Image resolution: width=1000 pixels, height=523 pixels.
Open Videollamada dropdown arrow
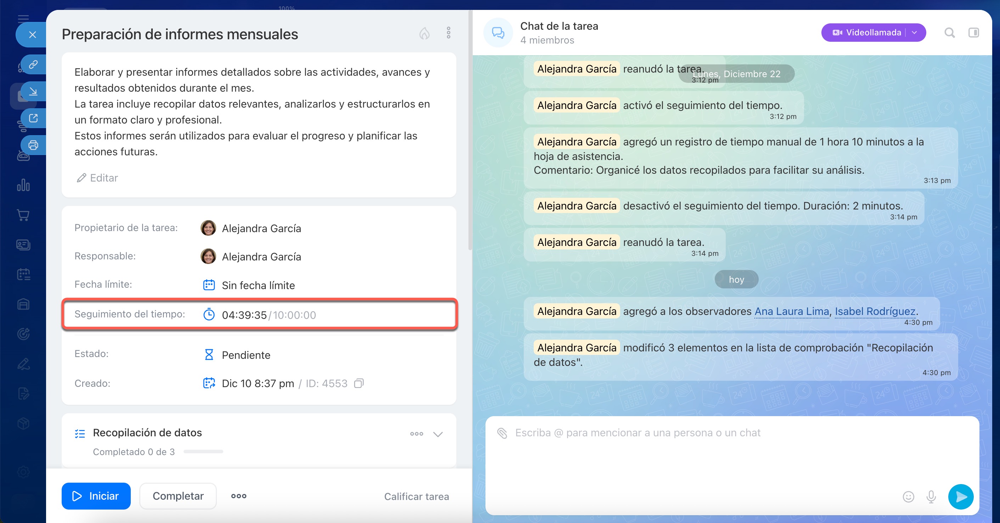click(915, 33)
